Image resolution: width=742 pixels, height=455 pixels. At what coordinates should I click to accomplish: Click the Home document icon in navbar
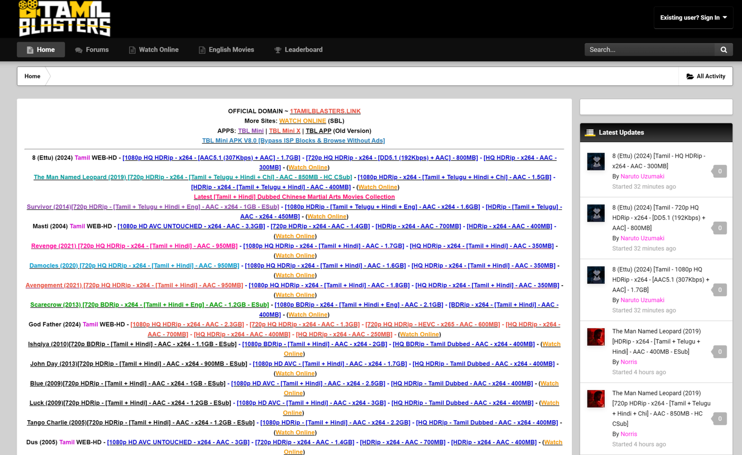30,50
